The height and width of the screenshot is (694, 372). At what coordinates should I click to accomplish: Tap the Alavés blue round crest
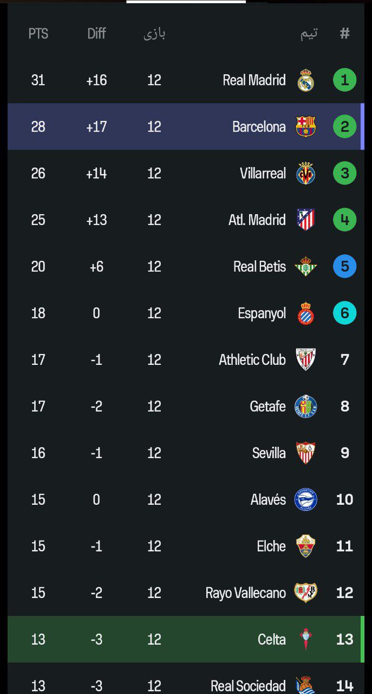306,500
